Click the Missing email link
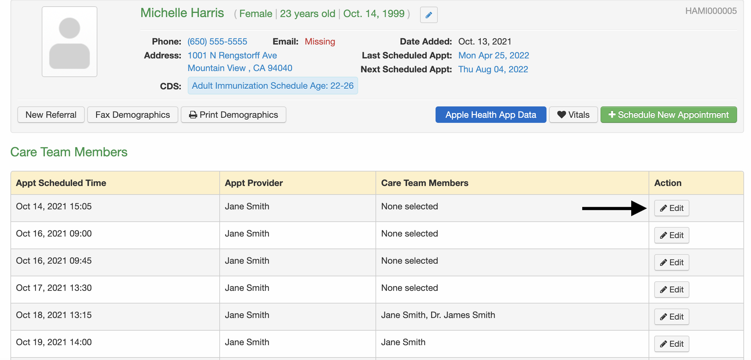The image size is (751, 360). point(320,41)
